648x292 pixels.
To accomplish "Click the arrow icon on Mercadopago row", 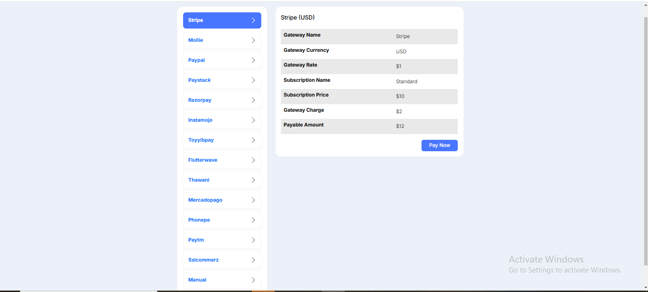I will pyautogui.click(x=253, y=200).
